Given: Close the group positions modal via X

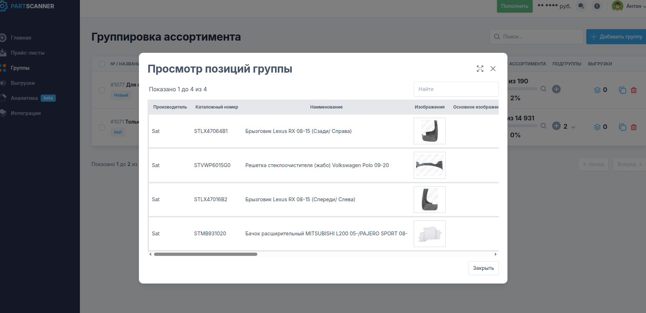Looking at the screenshot, I should (x=493, y=69).
